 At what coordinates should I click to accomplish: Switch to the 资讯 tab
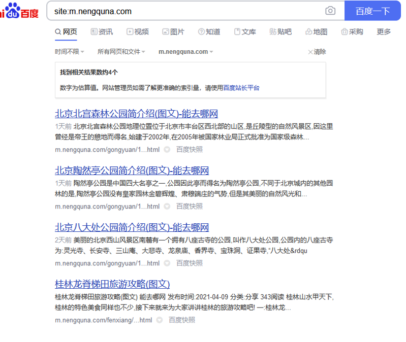tap(102, 32)
